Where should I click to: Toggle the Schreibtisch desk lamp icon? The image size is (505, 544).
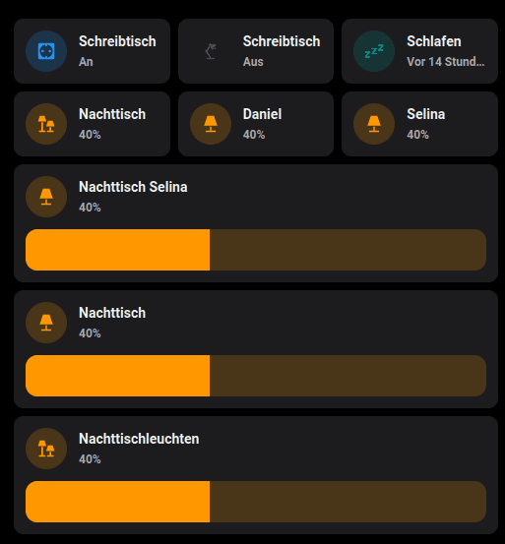tap(211, 51)
